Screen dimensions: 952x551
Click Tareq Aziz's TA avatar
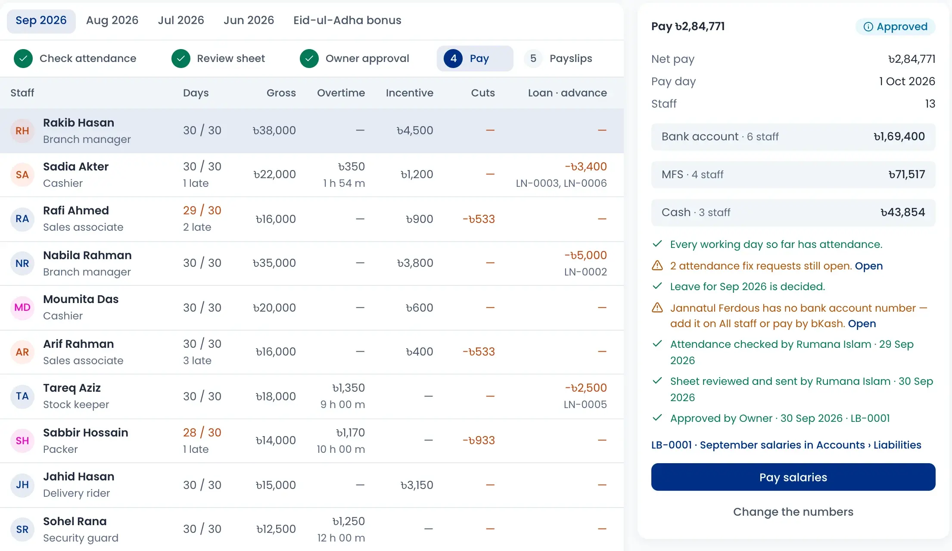[22, 396]
